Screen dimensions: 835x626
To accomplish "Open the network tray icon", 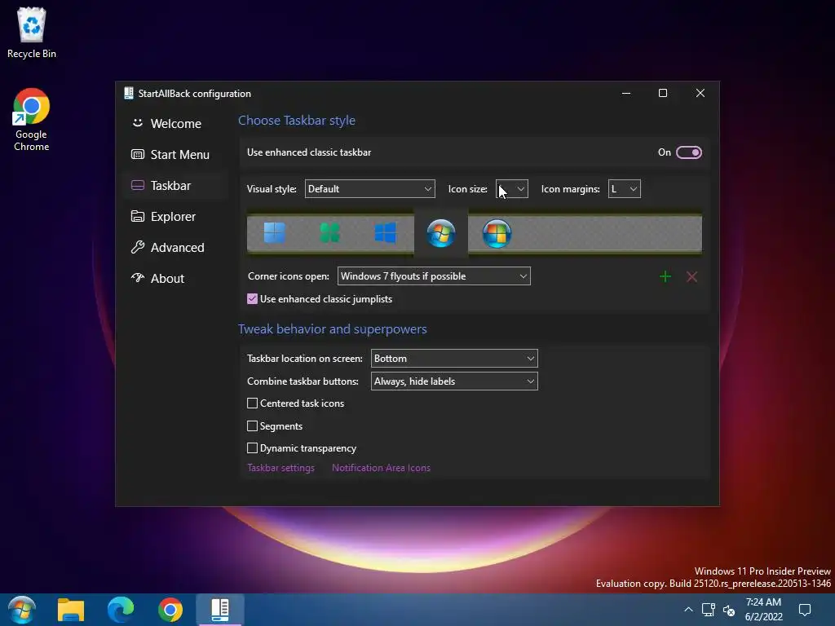I will (x=708, y=610).
